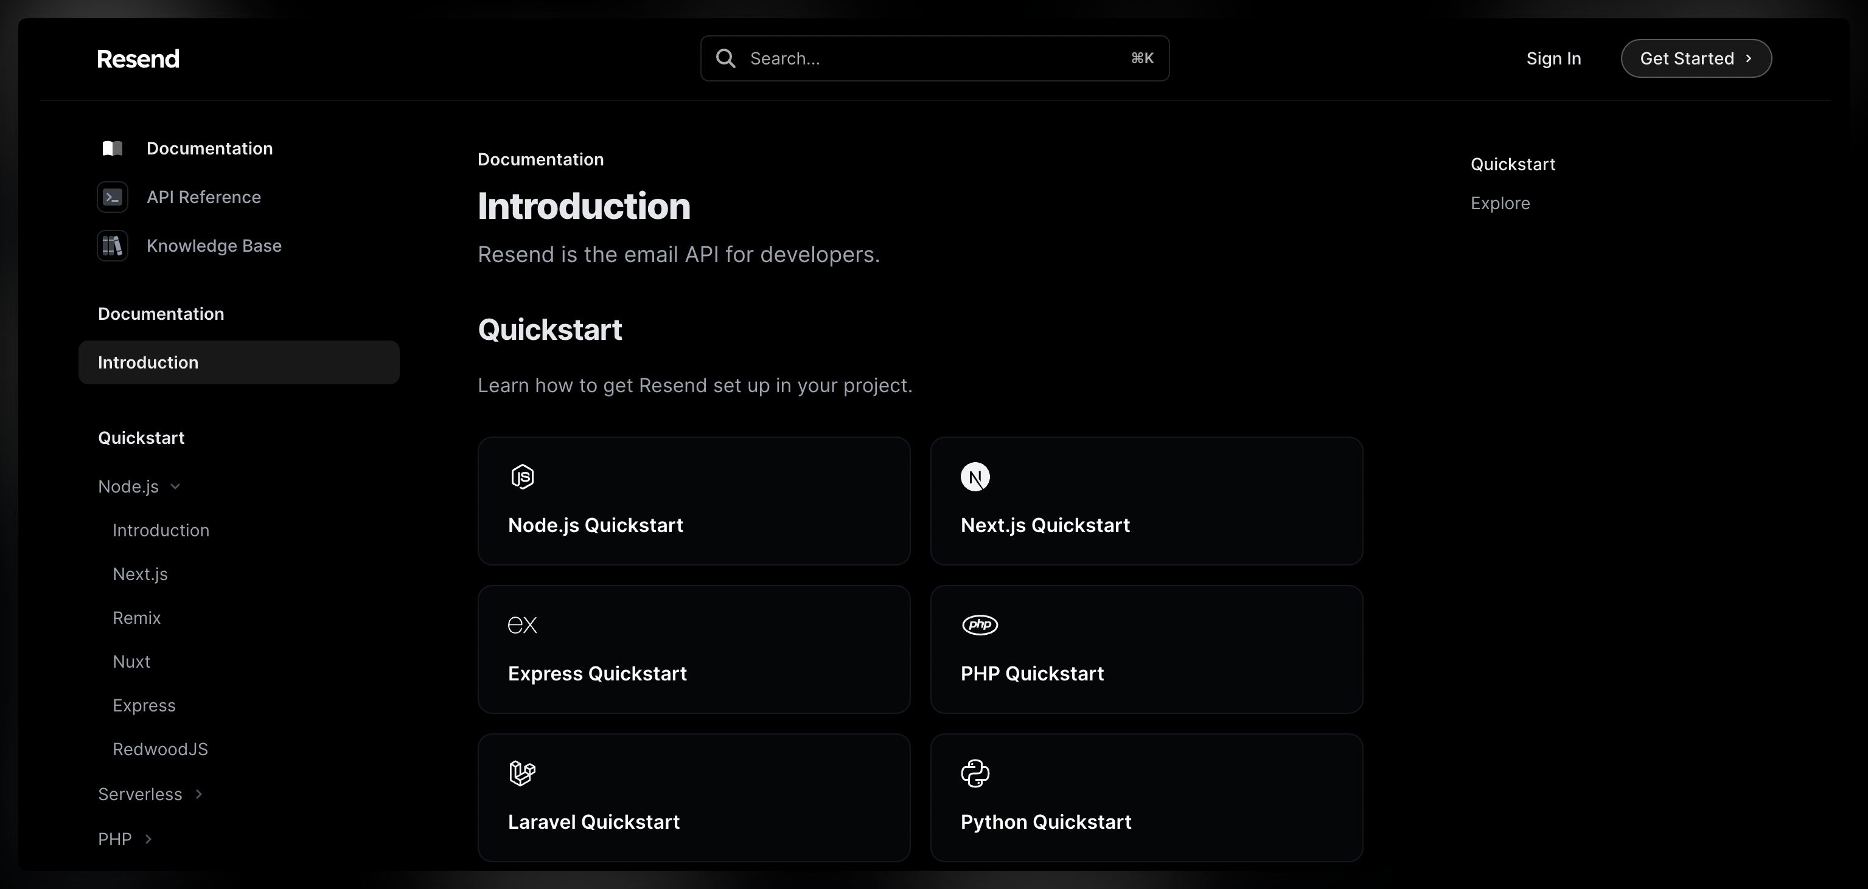Open the Remix sidebar page
The height and width of the screenshot is (889, 1868).
pos(136,618)
